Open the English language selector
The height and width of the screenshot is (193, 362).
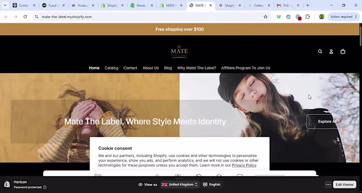pyautogui.click(x=212, y=184)
